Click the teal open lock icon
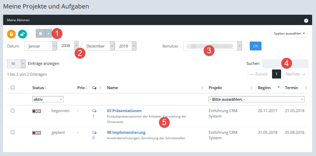The image size is (316, 156). click(22, 34)
